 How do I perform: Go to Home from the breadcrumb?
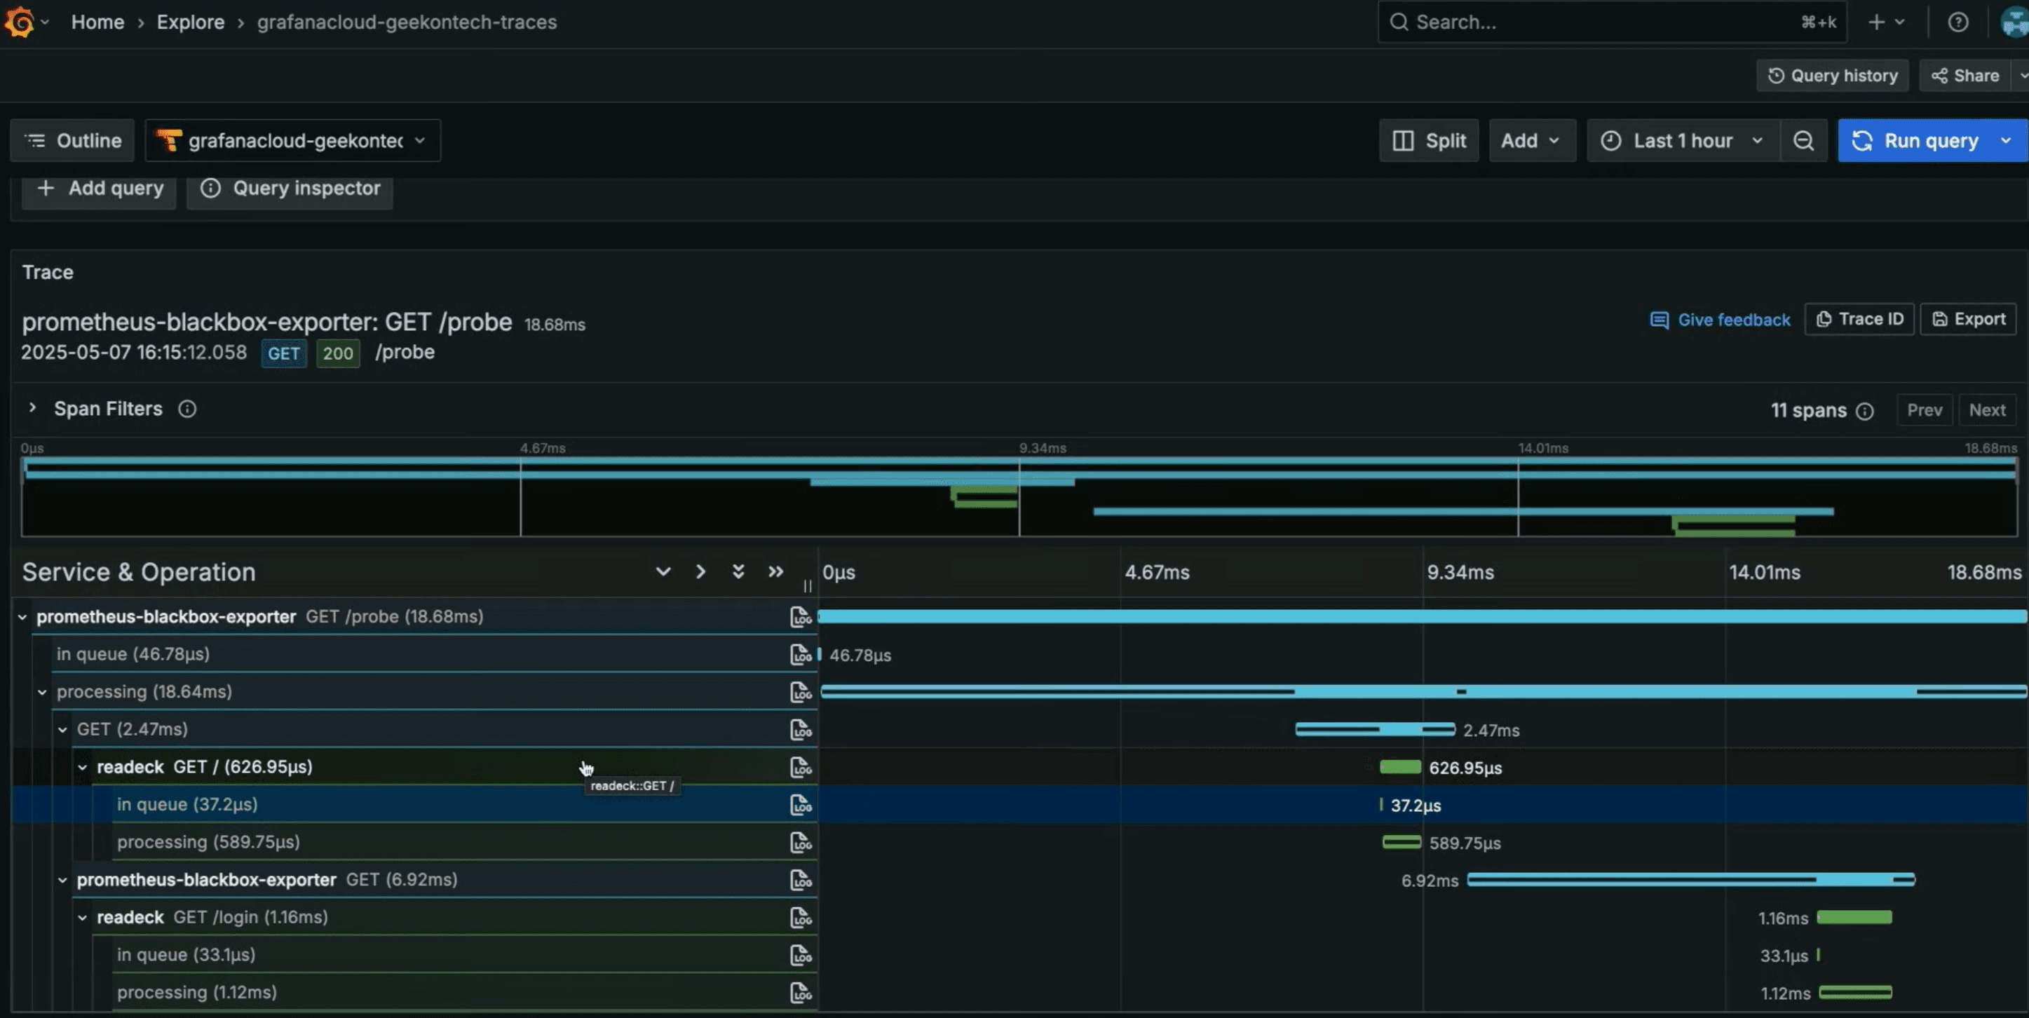point(97,22)
